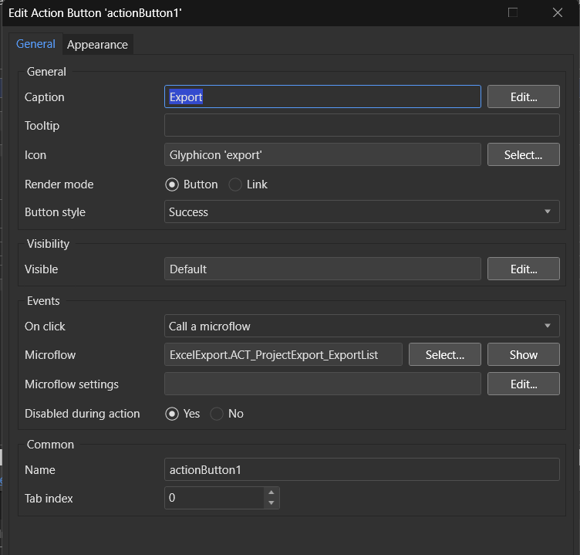Open the Button style dropdown
The width and height of the screenshot is (580, 555).
click(362, 212)
